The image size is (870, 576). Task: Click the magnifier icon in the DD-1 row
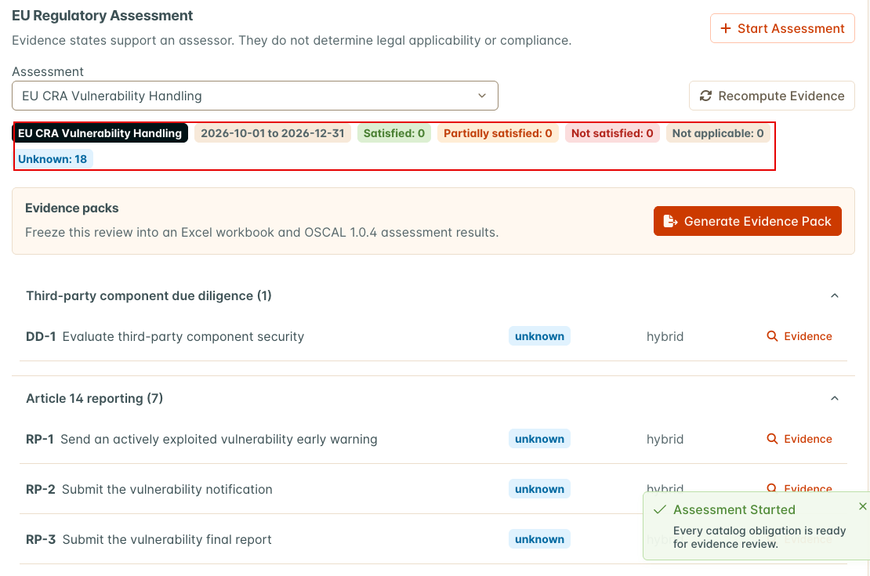pos(772,336)
